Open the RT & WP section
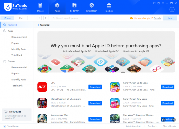Viewport: 179px width, 129px height. click(x=74, y=7)
